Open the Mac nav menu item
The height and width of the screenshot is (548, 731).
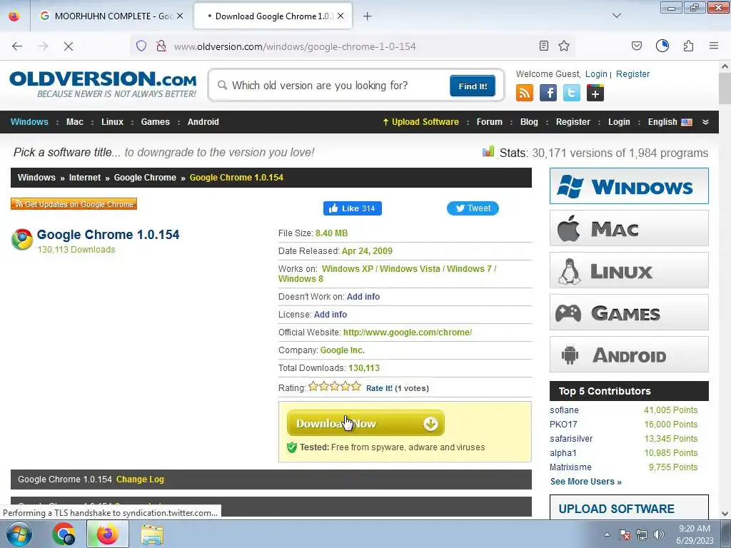tap(74, 122)
